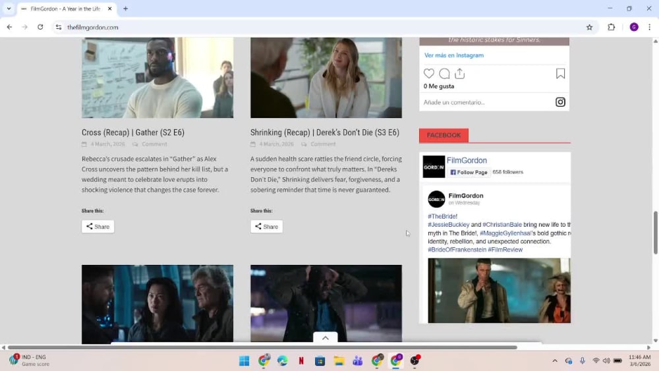This screenshot has width=659, height=371.
Task: Open The Bride! Facebook post image
Action: tap(499, 291)
